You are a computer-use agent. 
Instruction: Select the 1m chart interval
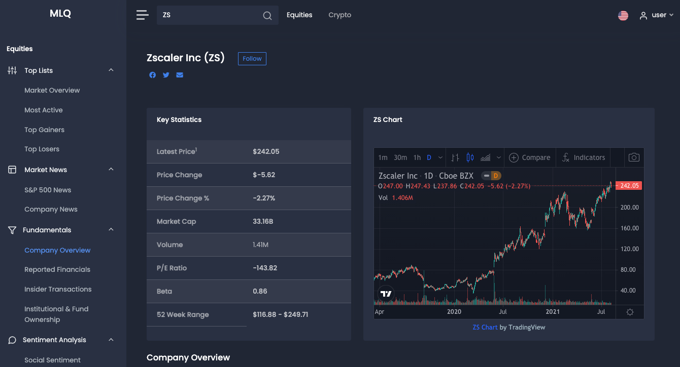pos(383,157)
